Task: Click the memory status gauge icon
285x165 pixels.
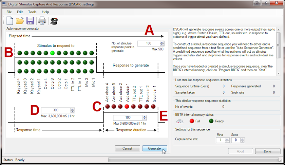Action: pyautogui.click(x=179, y=121)
